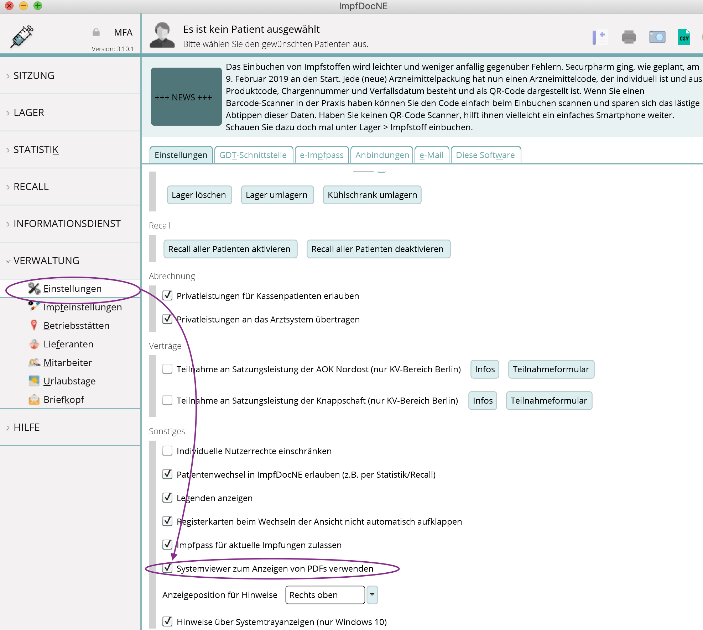The height and width of the screenshot is (630, 703).
Task: Open Teilnahmeformular for Knappschaft
Action: coord(549,400)
